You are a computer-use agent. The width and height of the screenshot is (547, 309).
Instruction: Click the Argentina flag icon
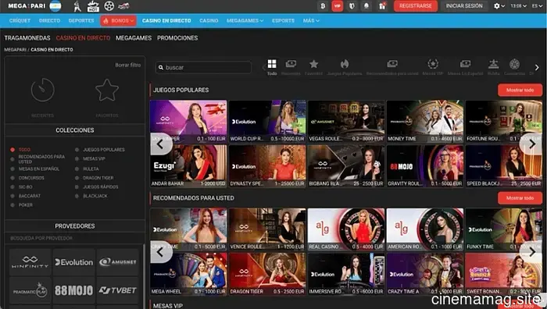55,6
